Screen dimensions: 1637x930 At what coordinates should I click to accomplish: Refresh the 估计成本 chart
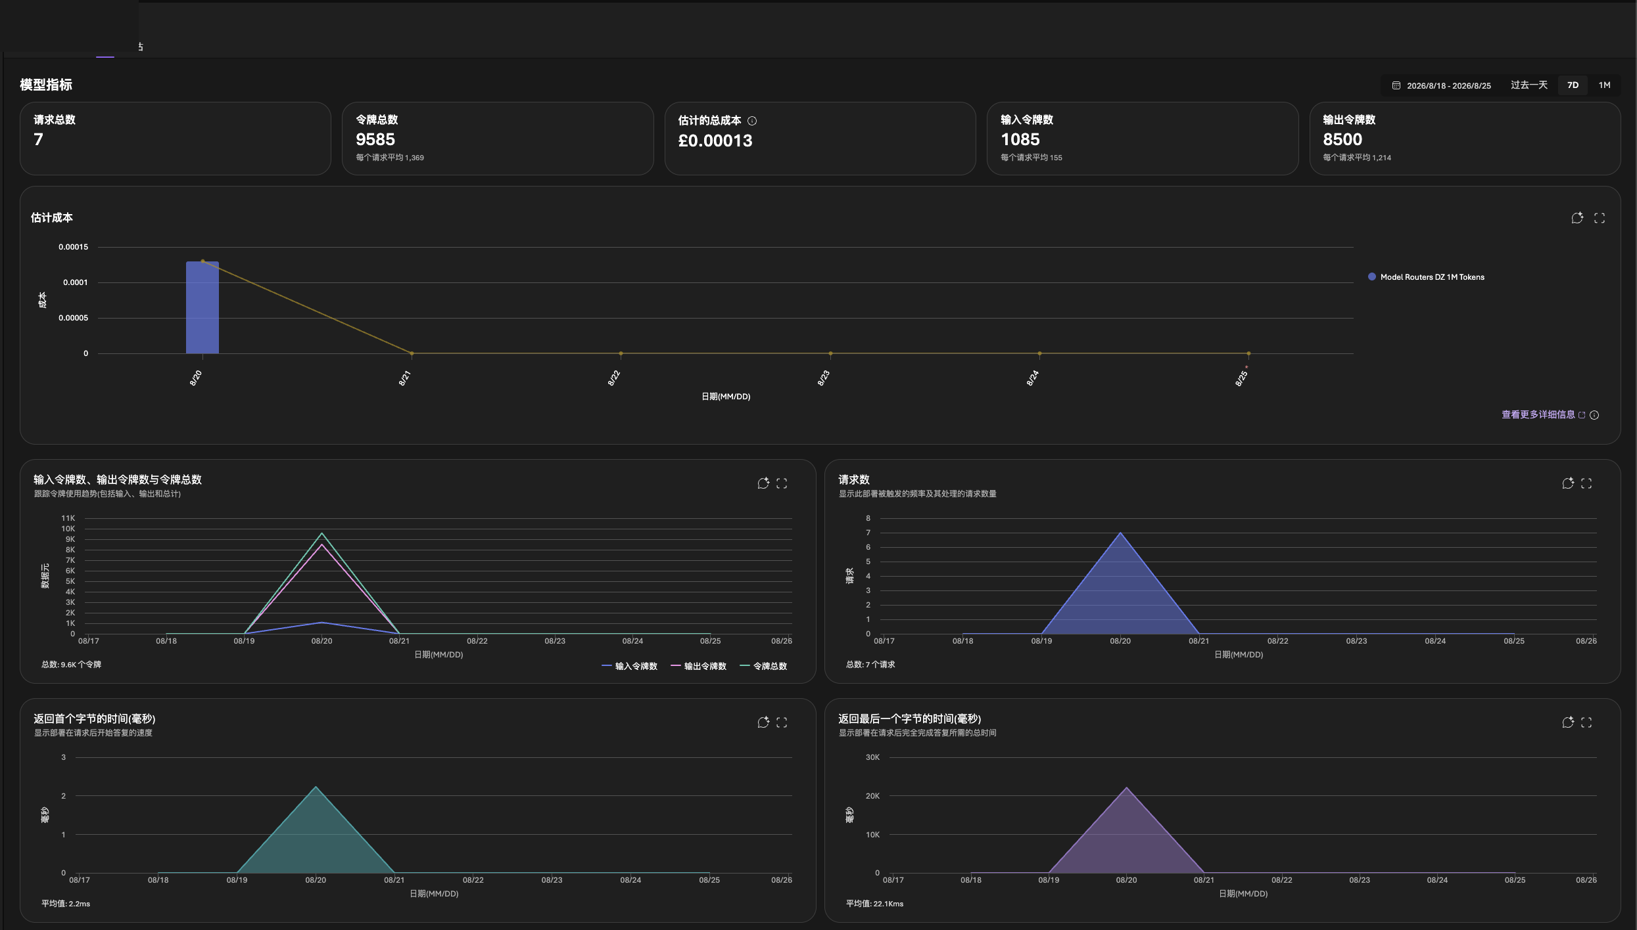click(1577, 218)
